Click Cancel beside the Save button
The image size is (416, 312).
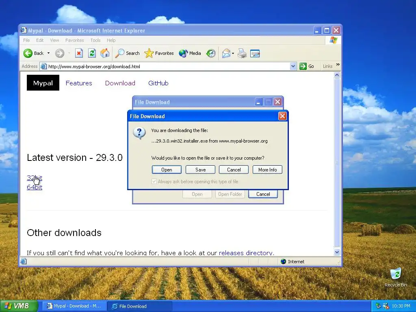(234, 170)
